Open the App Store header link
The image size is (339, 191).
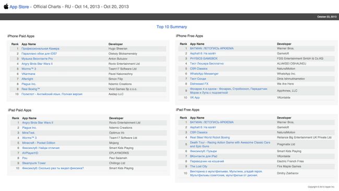[19, 7]
